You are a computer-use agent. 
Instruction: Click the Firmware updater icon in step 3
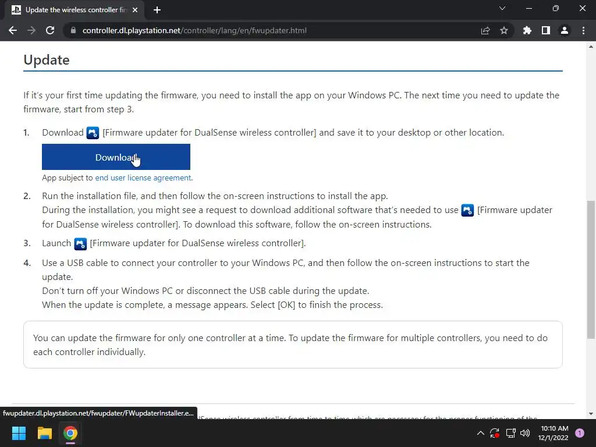80,244
